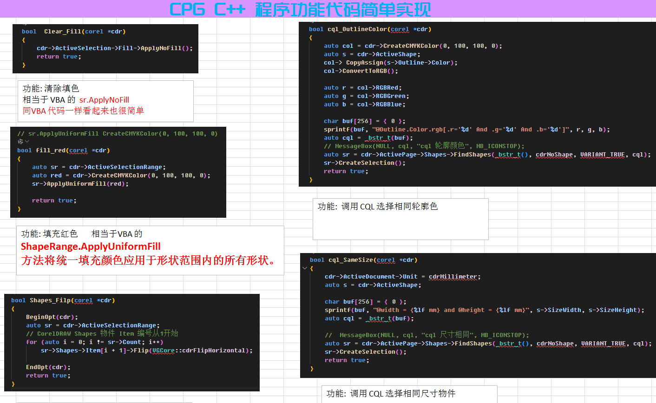The width and height of the screenshot is (656, 403).
Task: Click the red sr.ApplyNoFill text
Action: [104, 100]
